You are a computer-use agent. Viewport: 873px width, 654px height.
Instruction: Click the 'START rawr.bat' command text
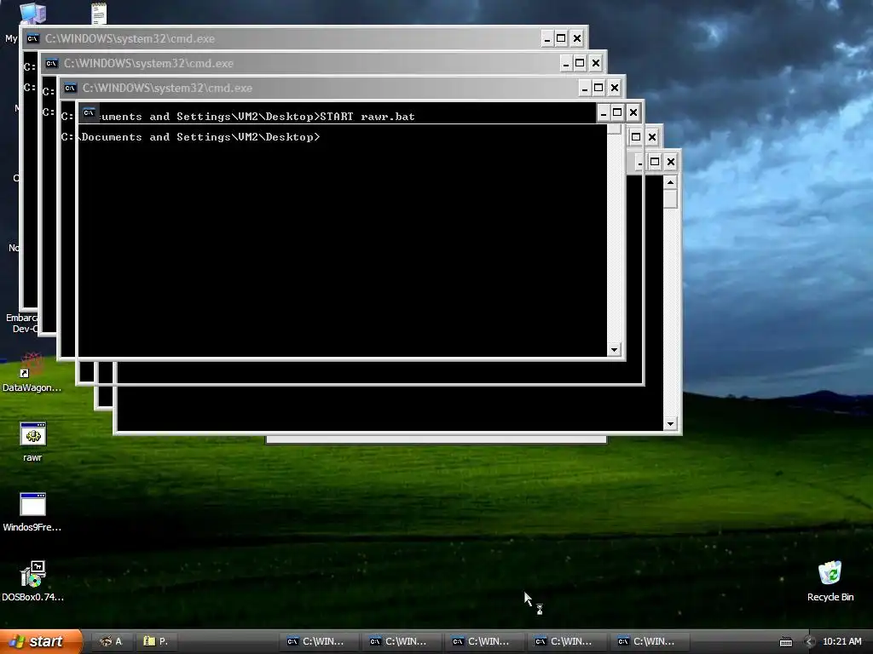(367, 117)
